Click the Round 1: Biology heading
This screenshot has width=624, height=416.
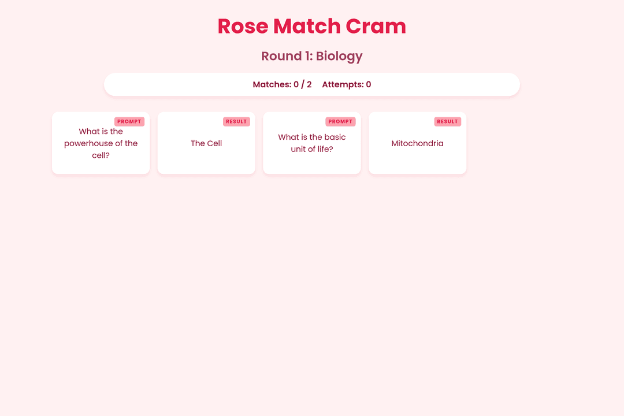click(311, 56)
